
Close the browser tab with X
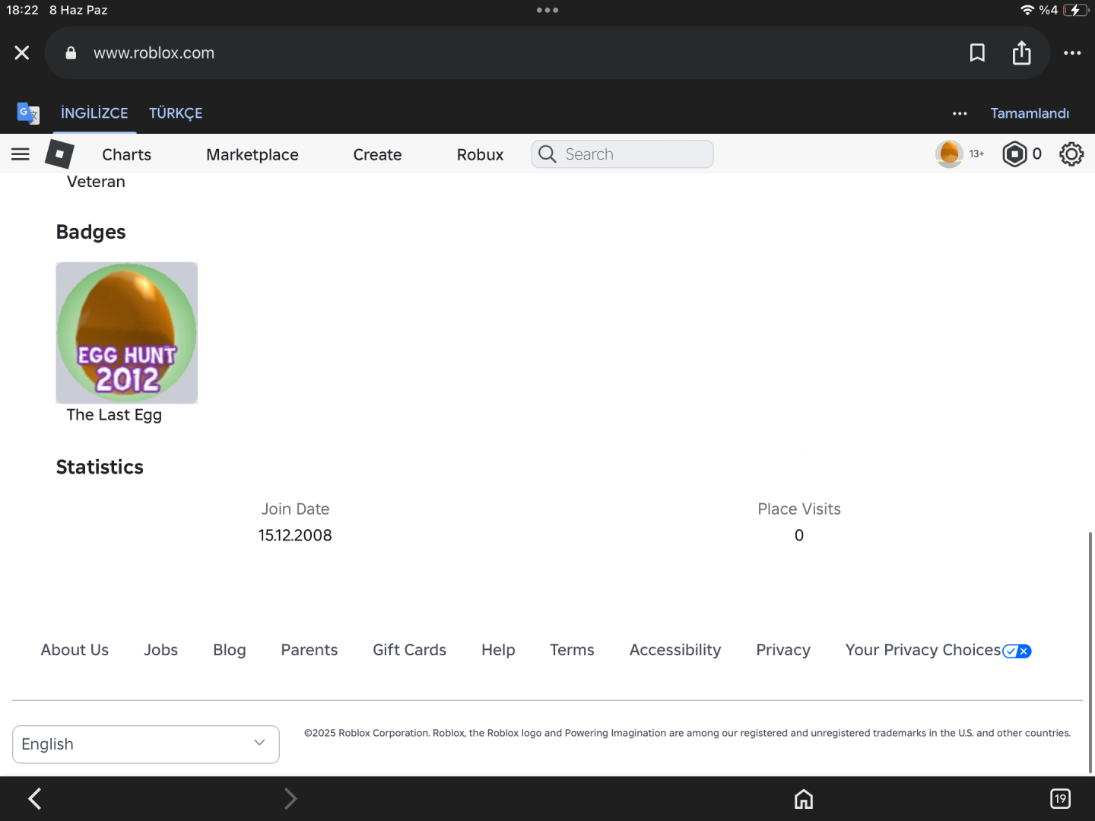[x=22, y=52]
